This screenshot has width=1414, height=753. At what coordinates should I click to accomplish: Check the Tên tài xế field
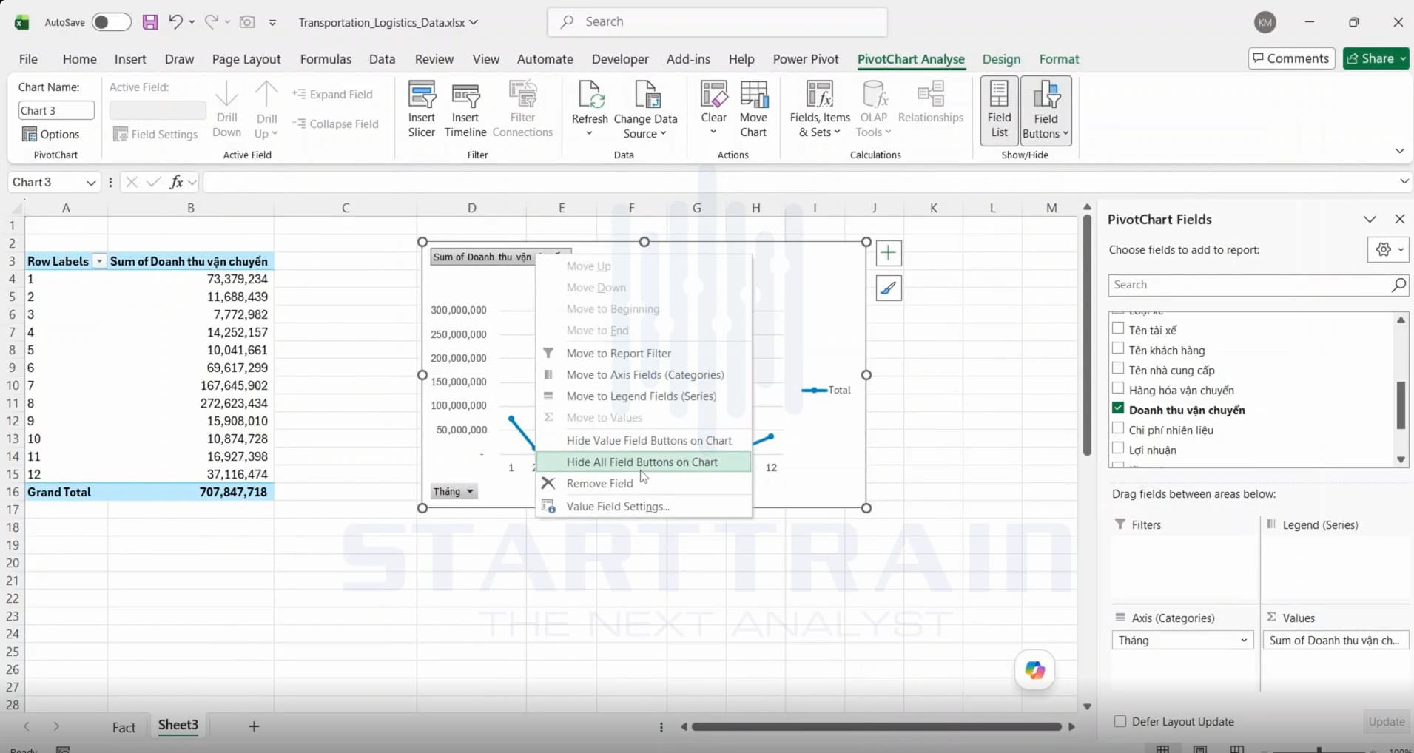(1118, 329)
